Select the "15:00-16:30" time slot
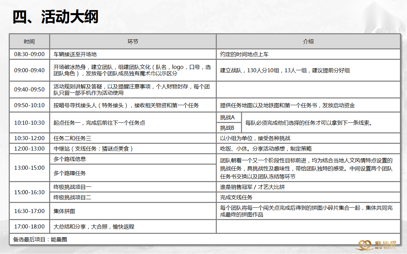 (29, 192)
